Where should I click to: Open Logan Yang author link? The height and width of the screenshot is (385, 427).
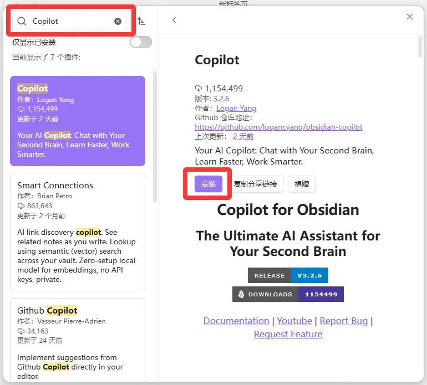[236, 108]
